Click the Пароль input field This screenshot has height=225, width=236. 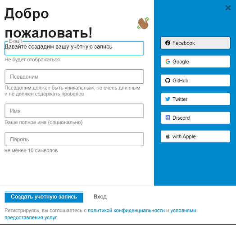(x=74, y=139)
